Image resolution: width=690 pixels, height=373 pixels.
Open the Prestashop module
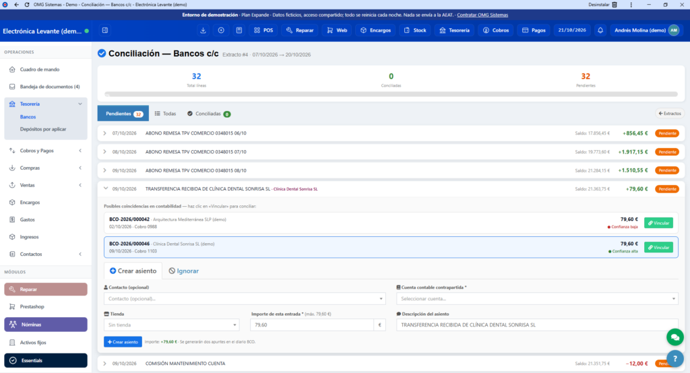pyautogui.click(x=46, y=306)
